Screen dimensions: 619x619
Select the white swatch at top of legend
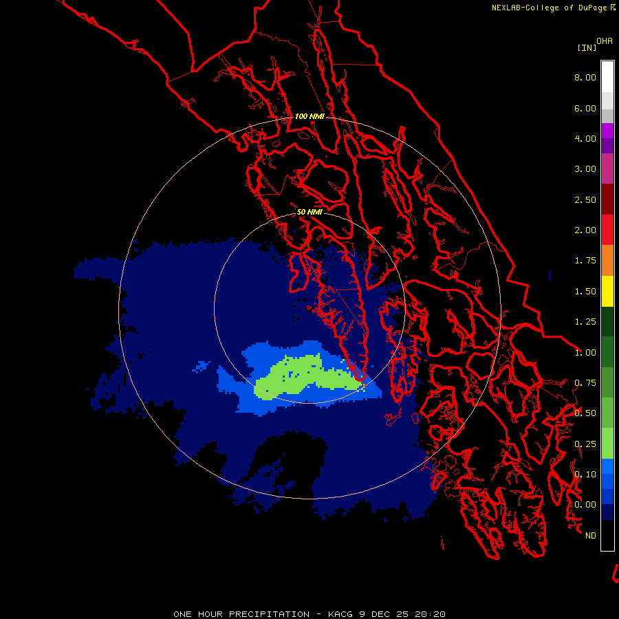pyautogui.click(x=607, y=76)
